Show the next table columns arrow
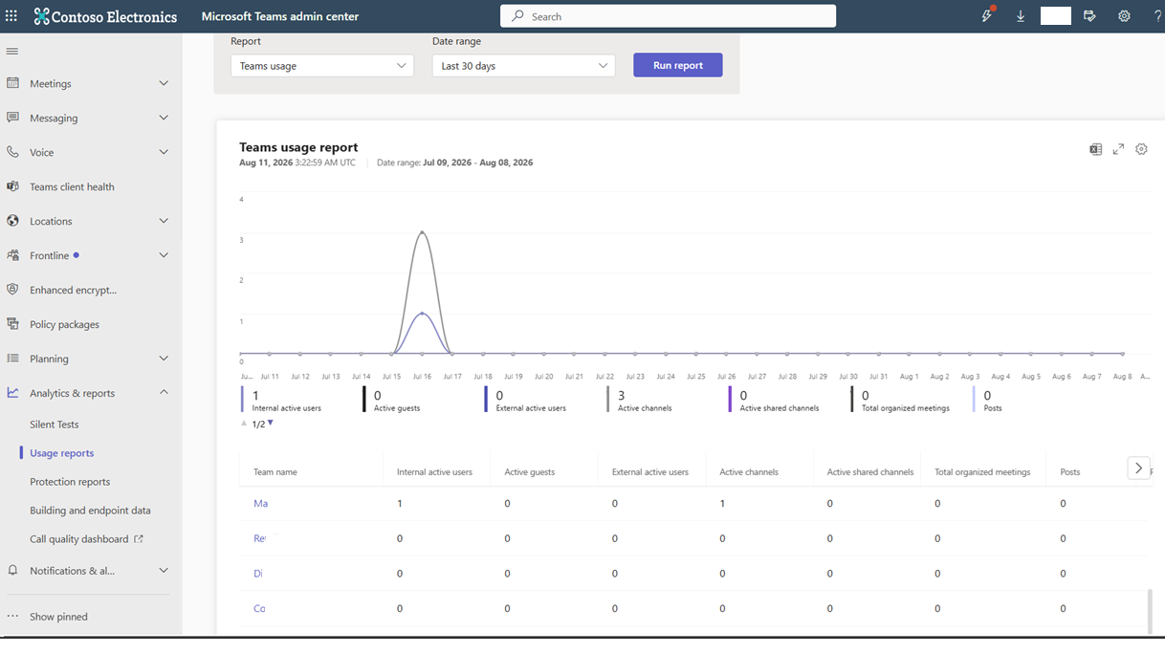 point(1138,468)
